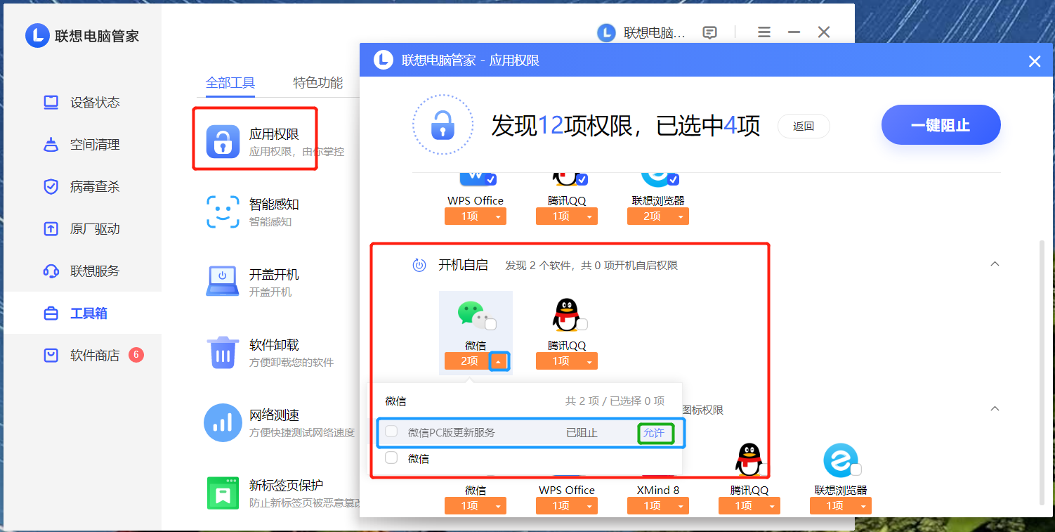The image size is (1055, 532).
Task: Uncheck the checked 联想浏览器 checkbox
Action: tap(674, 179)
